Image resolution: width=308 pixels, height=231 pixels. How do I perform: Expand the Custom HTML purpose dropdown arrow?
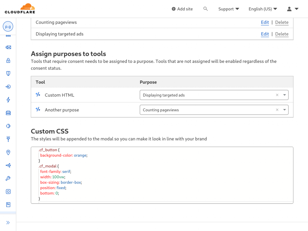(x=285, y=95)
